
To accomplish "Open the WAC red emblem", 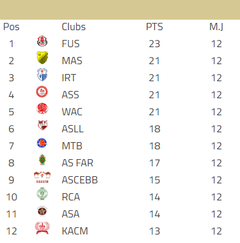I will [42, 109].
